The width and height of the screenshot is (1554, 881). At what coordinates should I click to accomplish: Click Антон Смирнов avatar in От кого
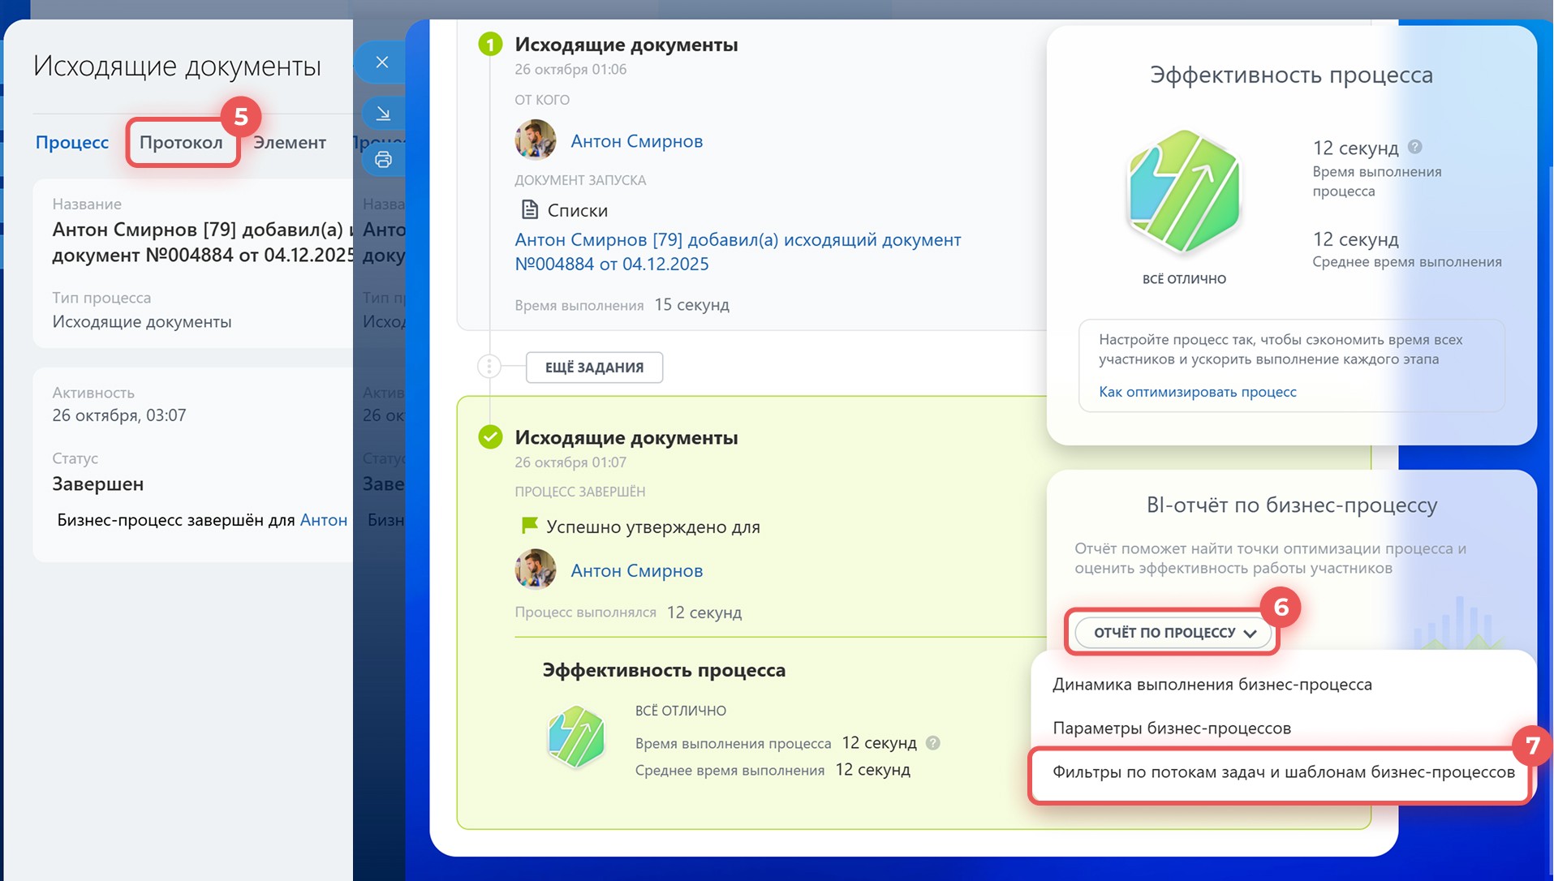click(x=536, y=140)
